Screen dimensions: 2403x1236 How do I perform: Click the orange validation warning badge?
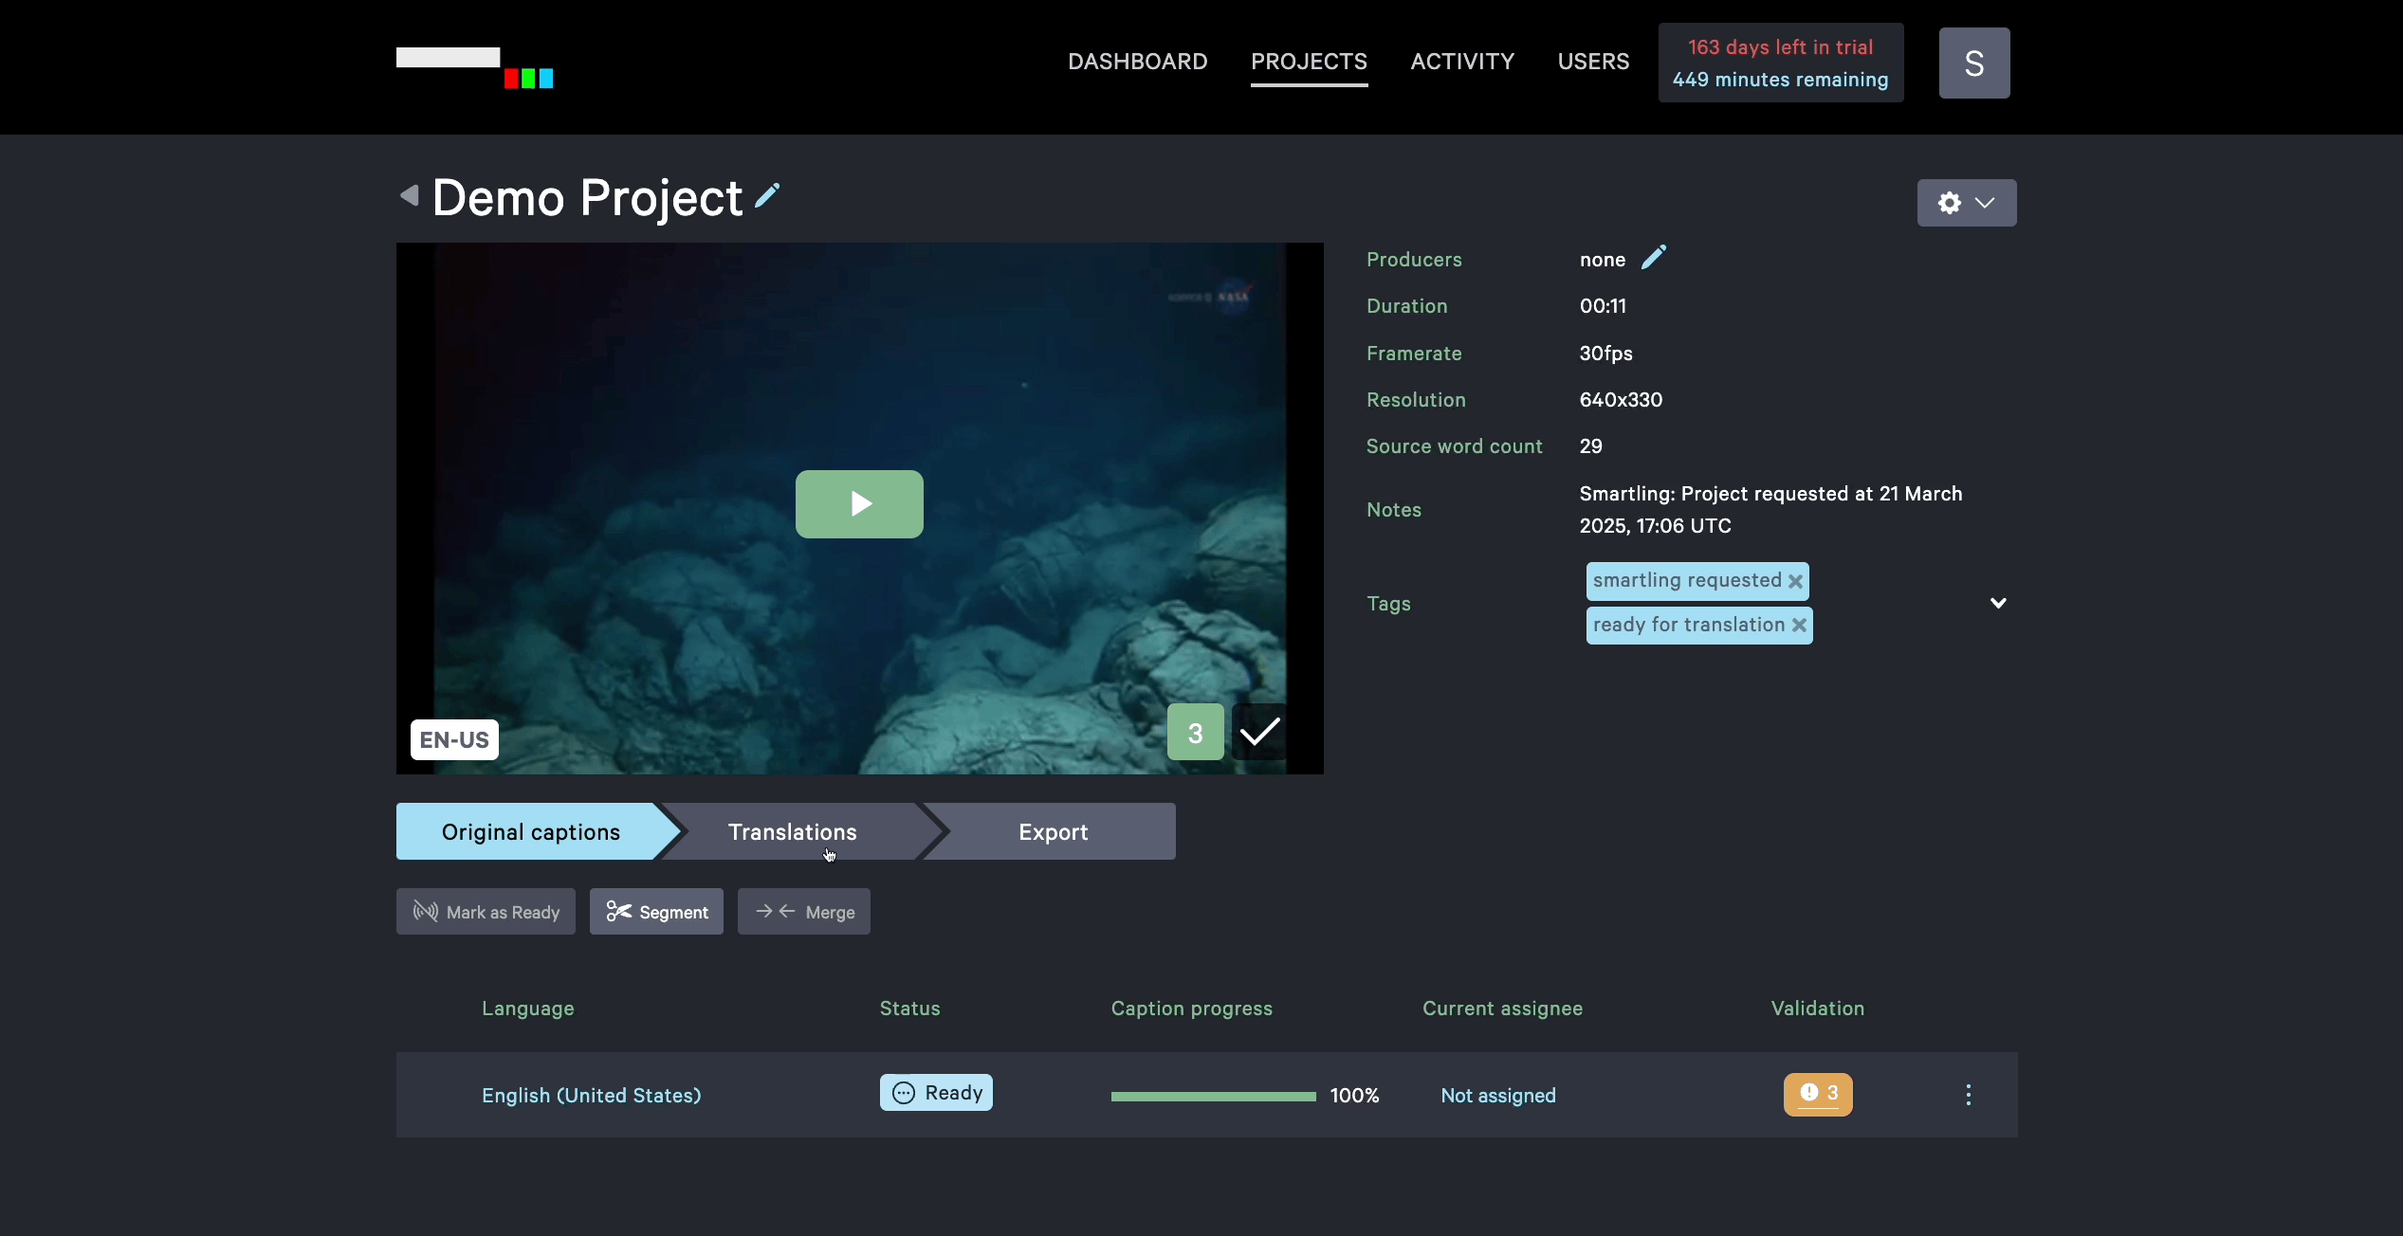pyautogui.click(x=1817, y=1094)
